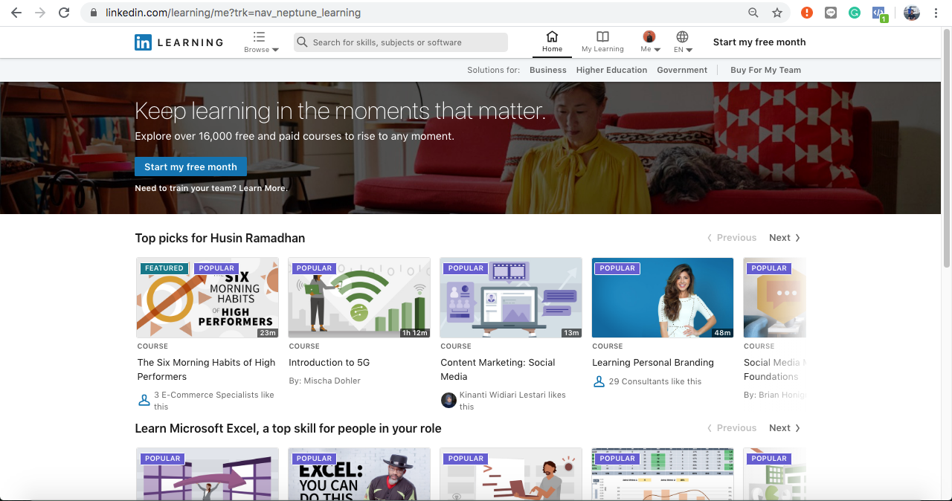This screenshot has width=952, height=501.
Task: Open the EN language dropdown
Action: [683, 42]
